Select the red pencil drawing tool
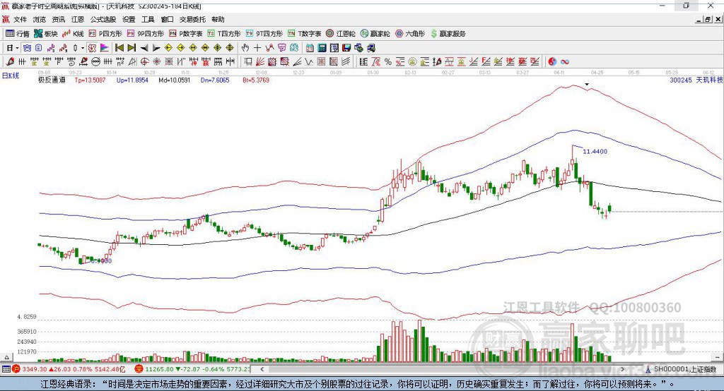 click(x=10, y=62)
